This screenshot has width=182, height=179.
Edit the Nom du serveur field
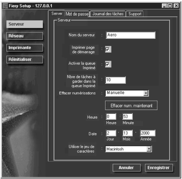point(131,35)
